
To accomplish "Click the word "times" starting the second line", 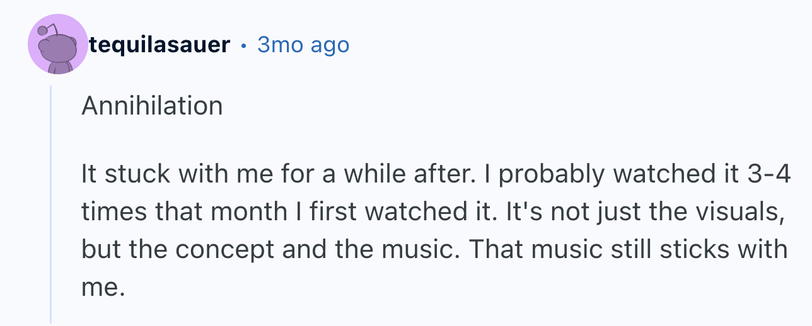I will [110, 211].
